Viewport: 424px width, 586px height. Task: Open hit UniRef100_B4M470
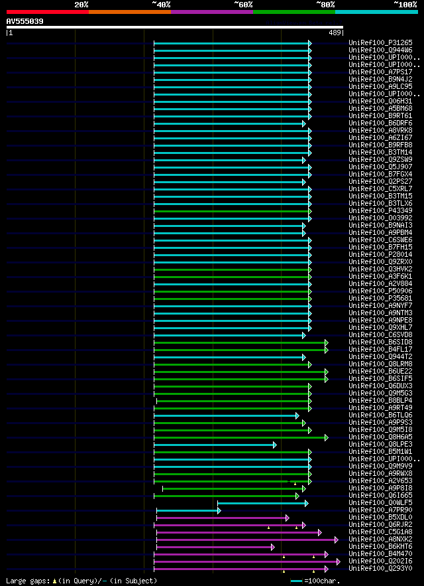(x=380, y=553)
